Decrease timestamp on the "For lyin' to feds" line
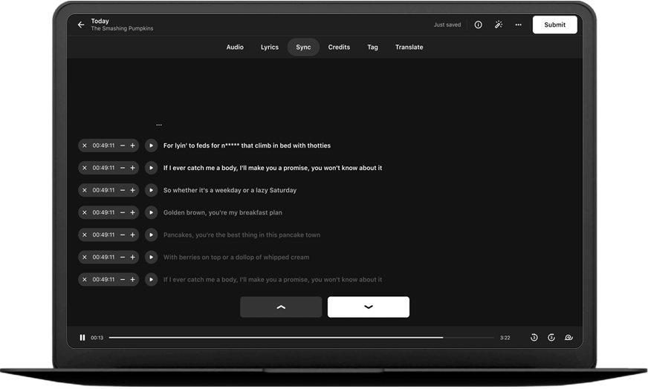The width and height of the screenshot is (648, 389). click(x=123, y=146)
